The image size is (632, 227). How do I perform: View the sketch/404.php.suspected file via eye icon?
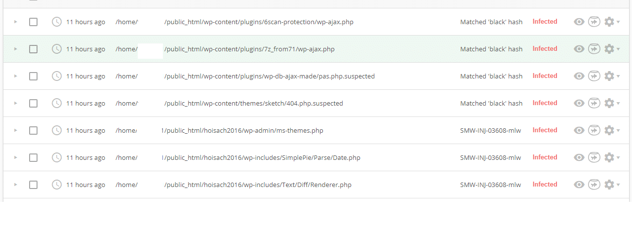pyautogui.click(x=579, y=103)
